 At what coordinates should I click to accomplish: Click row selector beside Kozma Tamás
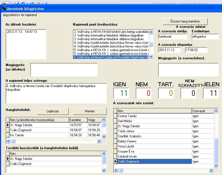tap(115, 116)
